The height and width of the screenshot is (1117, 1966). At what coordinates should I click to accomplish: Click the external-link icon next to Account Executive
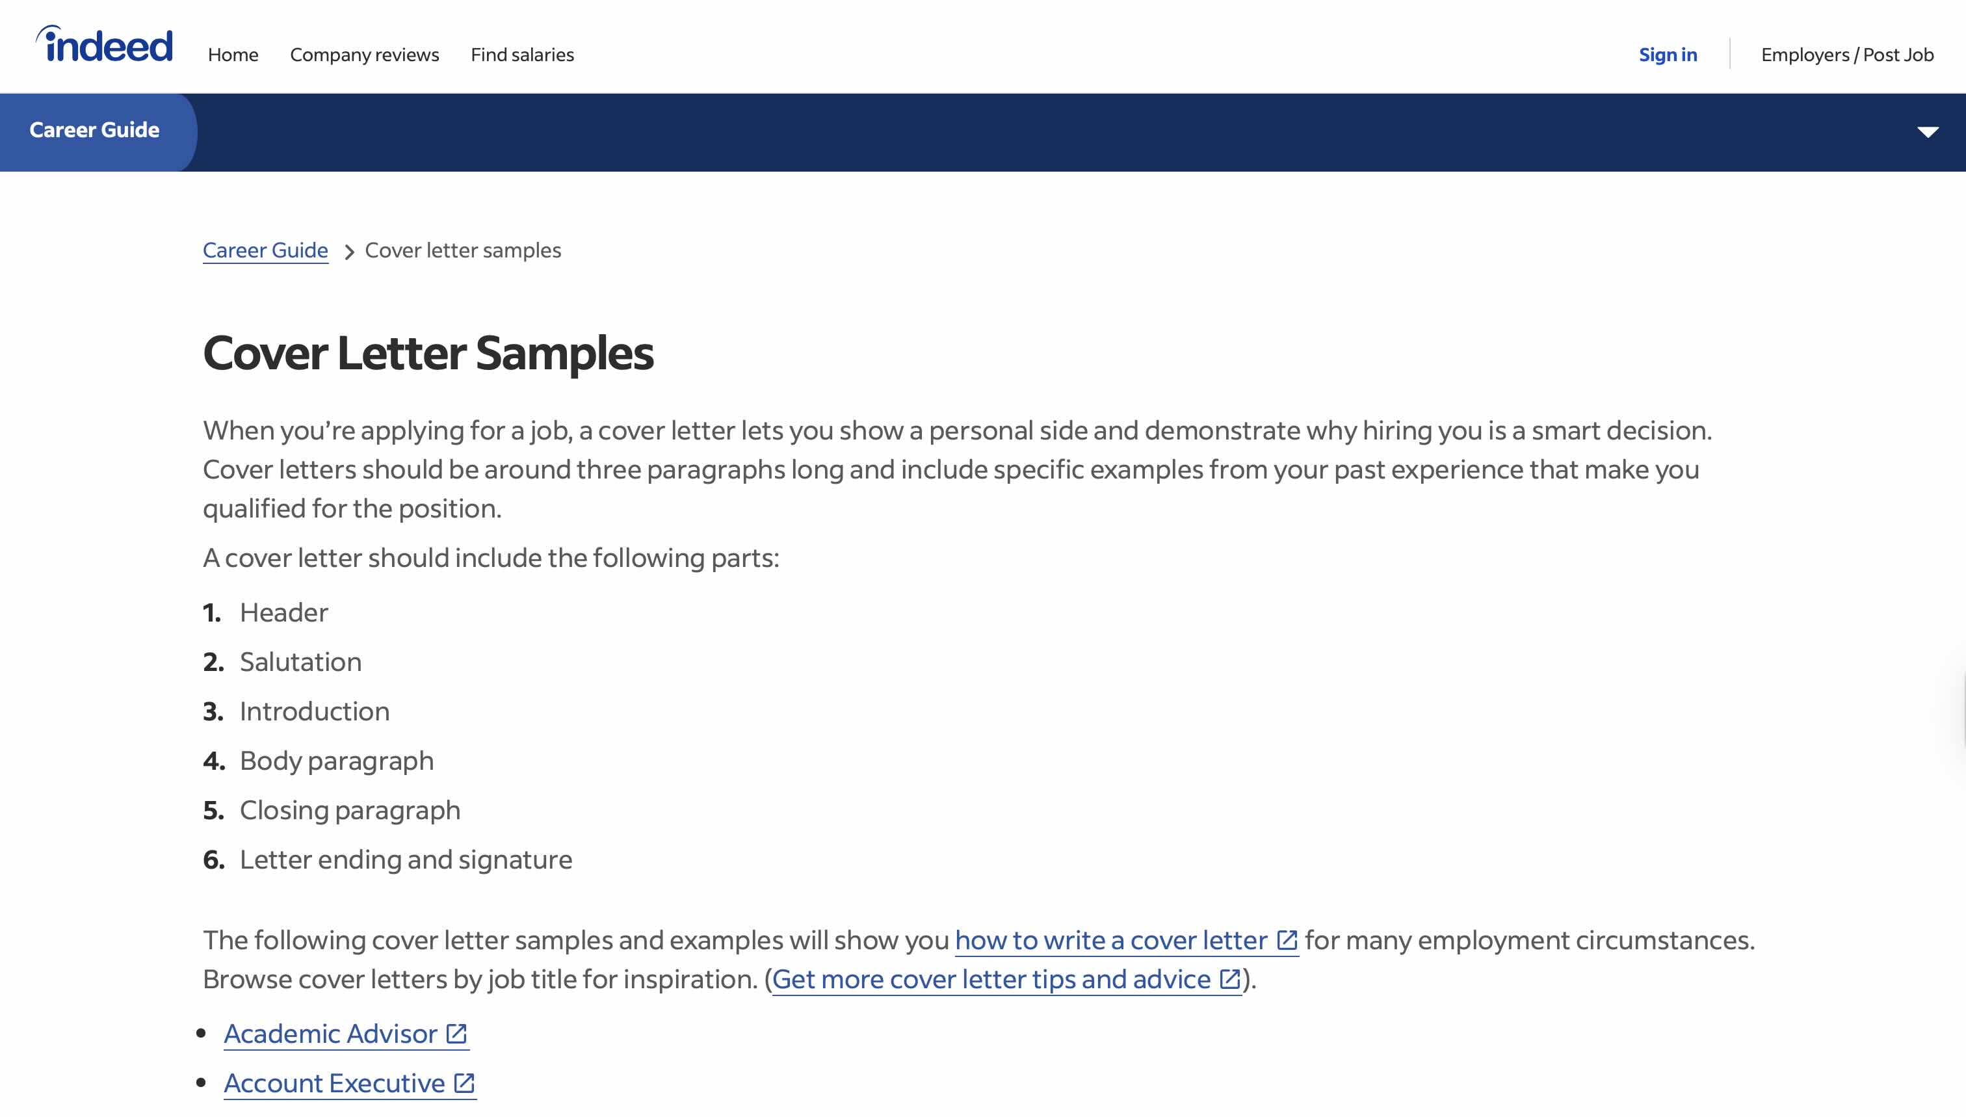(464, 1083)
